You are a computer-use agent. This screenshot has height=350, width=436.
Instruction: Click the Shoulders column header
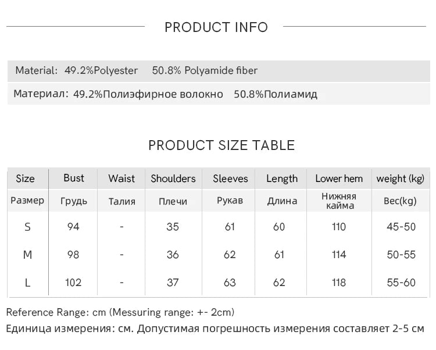(x=173, y=178)
